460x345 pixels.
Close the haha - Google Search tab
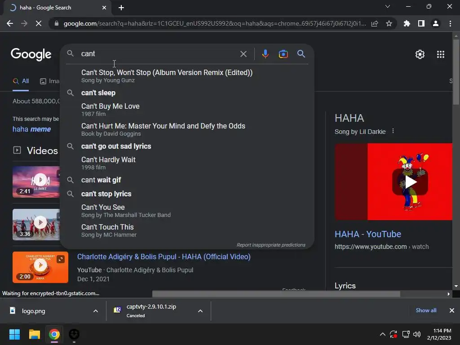pyautogui.click(x=104, y=8)
